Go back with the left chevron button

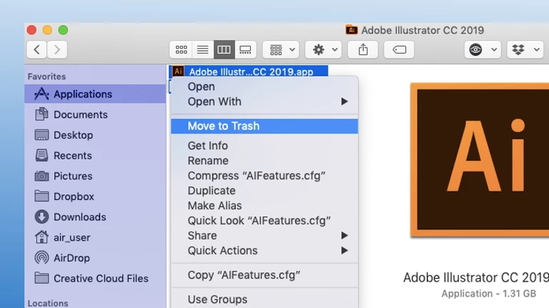[36, 50]
